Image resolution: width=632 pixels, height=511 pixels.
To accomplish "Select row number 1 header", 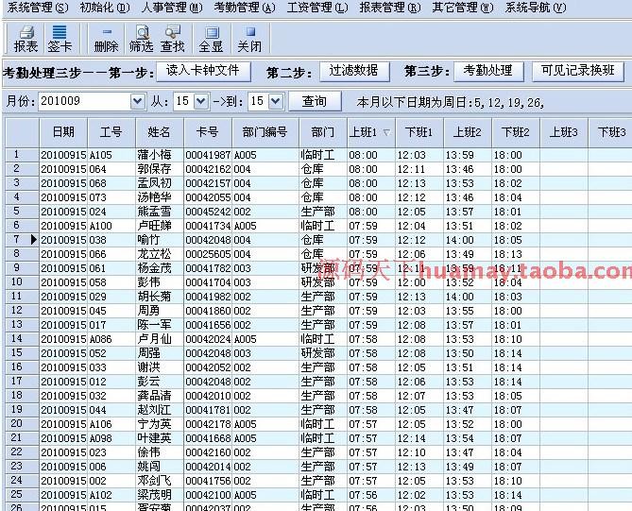I will pyautogui.click(x=22, y=155).
